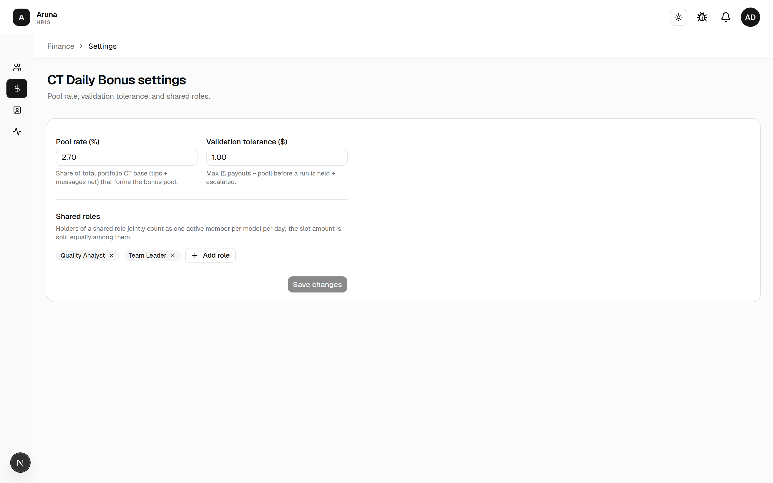Remove the Quality Analyst role chip
This screenshot has width=773, height=483.
pyautogui.click(x=111, y=255)
